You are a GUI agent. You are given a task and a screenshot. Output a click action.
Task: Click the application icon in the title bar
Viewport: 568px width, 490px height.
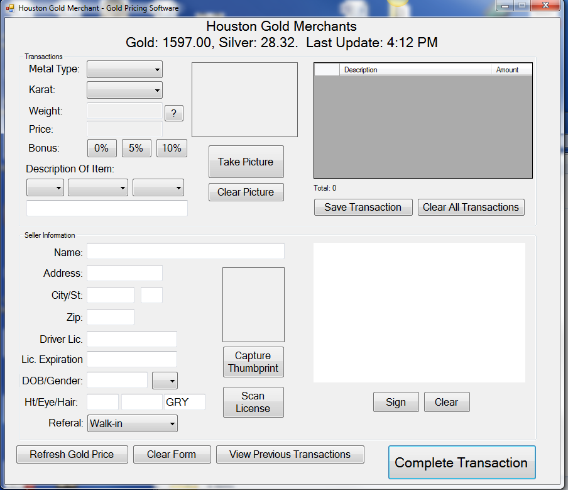(x=10, y=8)
